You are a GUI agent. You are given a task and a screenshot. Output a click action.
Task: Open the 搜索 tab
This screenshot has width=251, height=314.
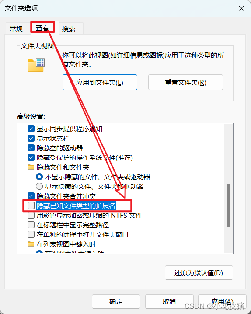click(69, 29)
